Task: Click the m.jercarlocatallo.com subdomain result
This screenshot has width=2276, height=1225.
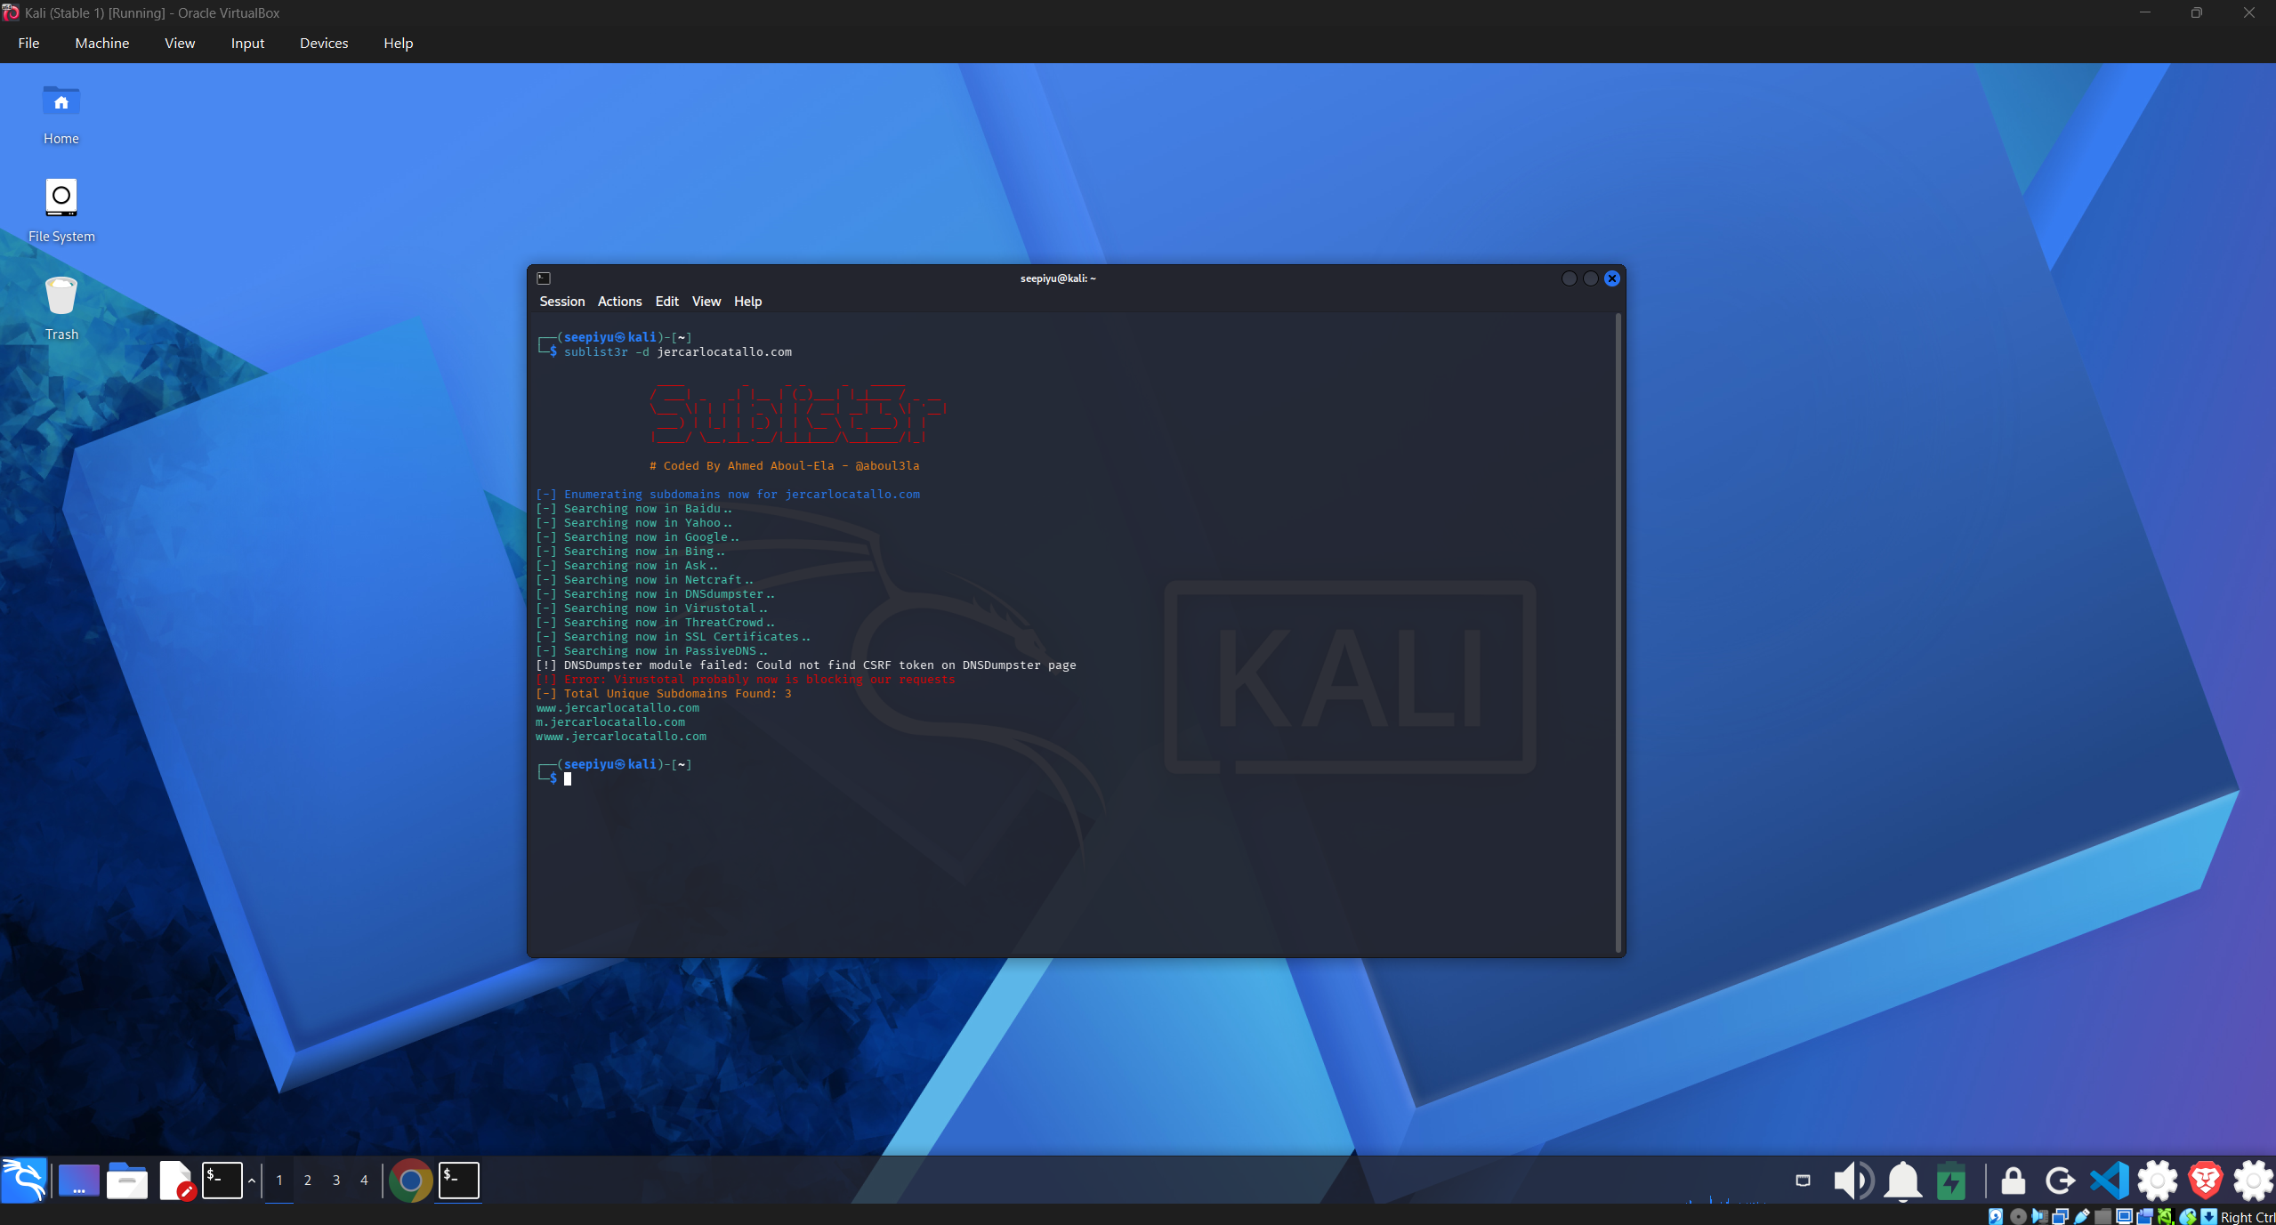Action: tap(610, 722)
